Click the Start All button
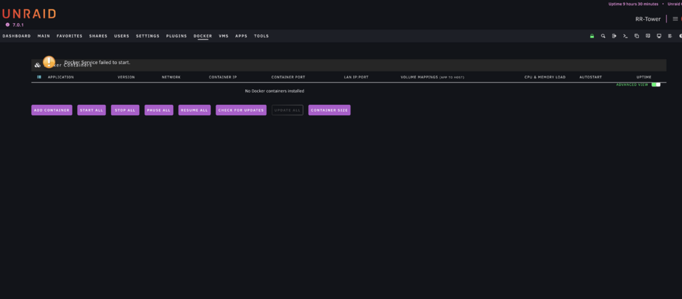Viewport: 682px width, 299px height. point(91,110)
